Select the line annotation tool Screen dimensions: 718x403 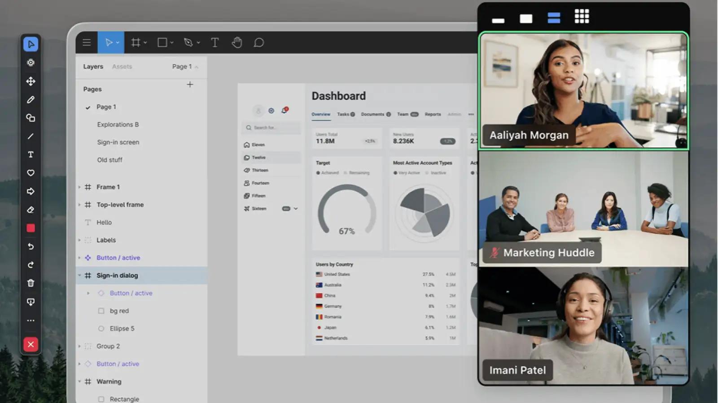31,136
